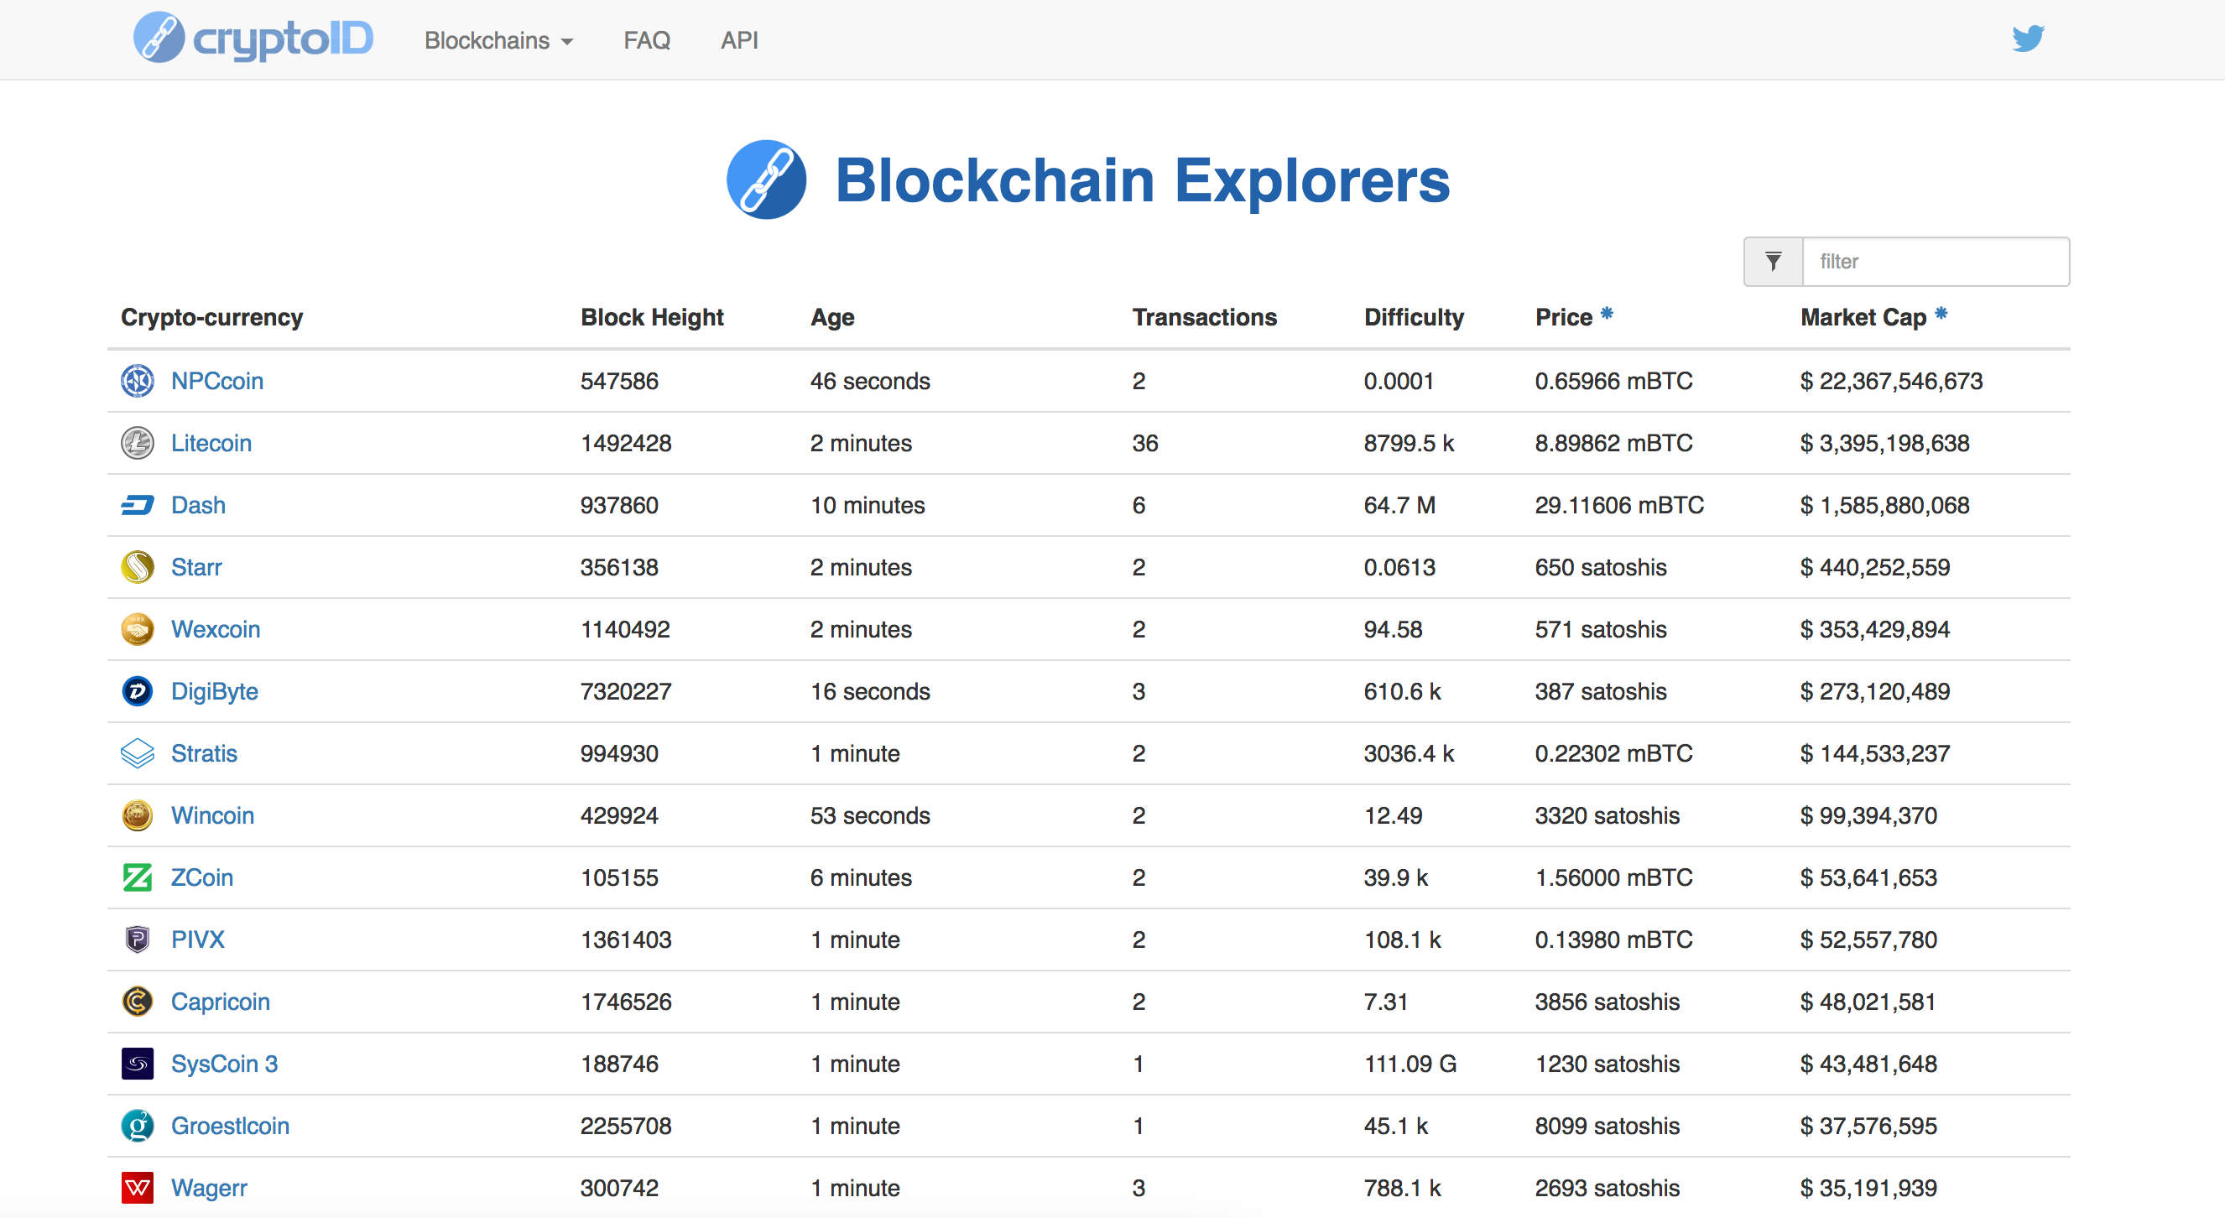2225x1218 pixels.
Task: Select market cap $ 144,533,237
Action: coord(1875,754)
